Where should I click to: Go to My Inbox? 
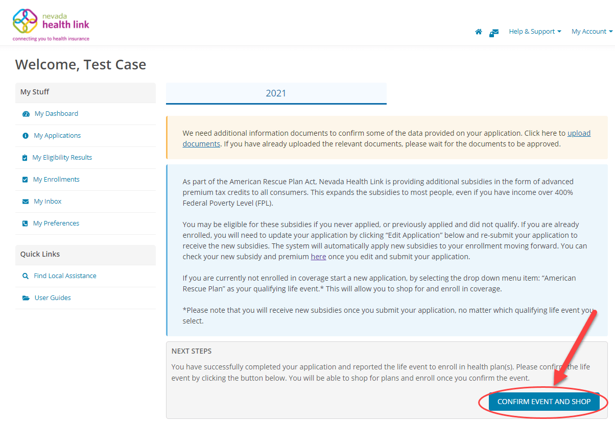[x=48, y=202]
